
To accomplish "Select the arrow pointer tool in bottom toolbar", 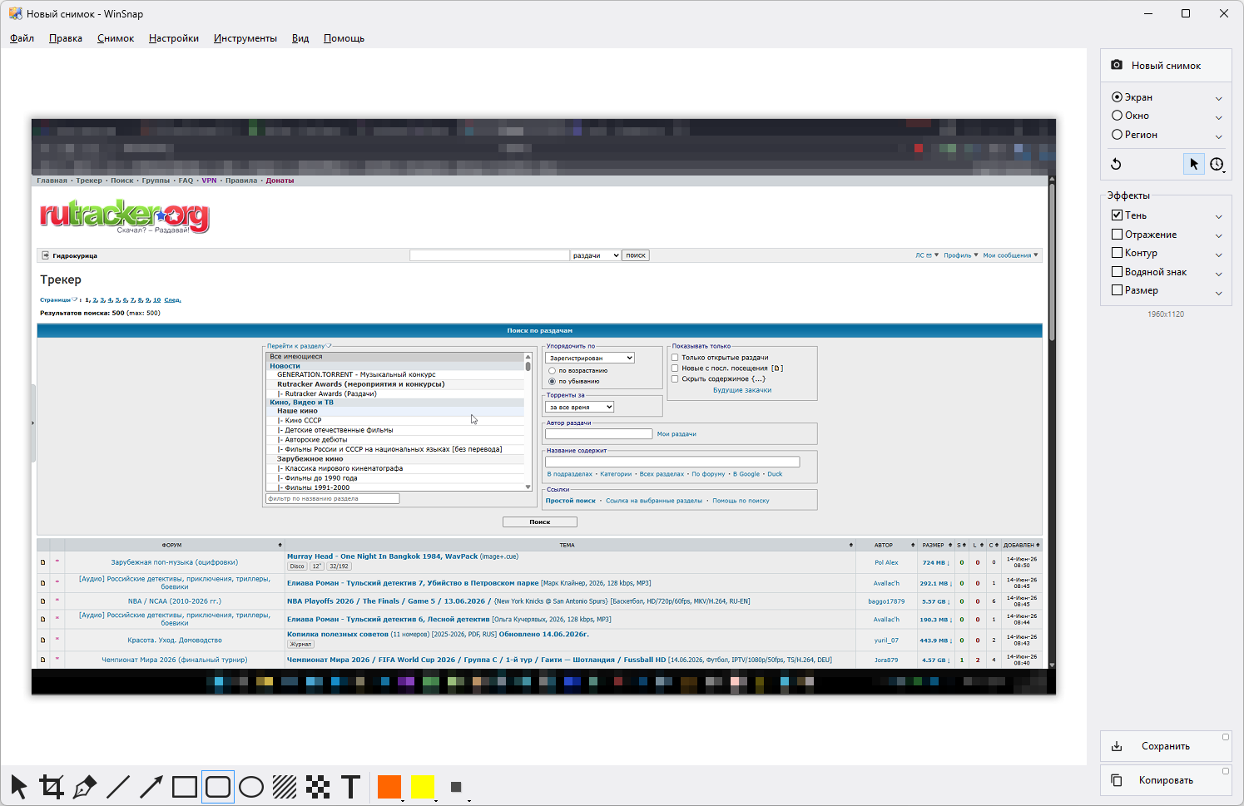I will (x=18, y=787).
